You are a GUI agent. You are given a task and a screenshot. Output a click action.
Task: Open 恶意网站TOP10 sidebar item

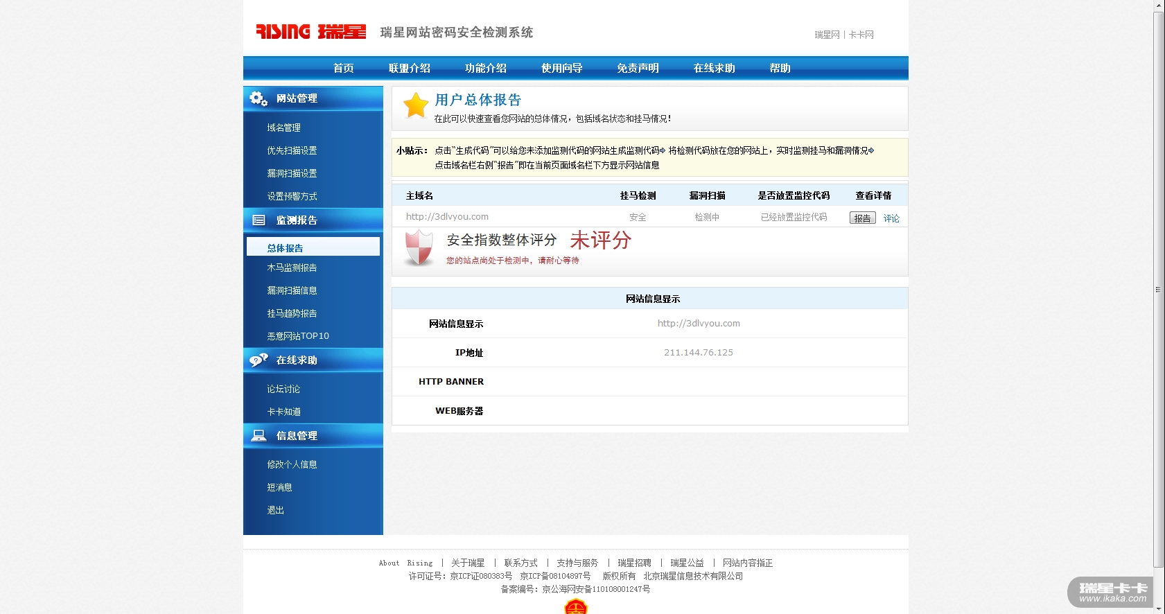coord(299,336)
